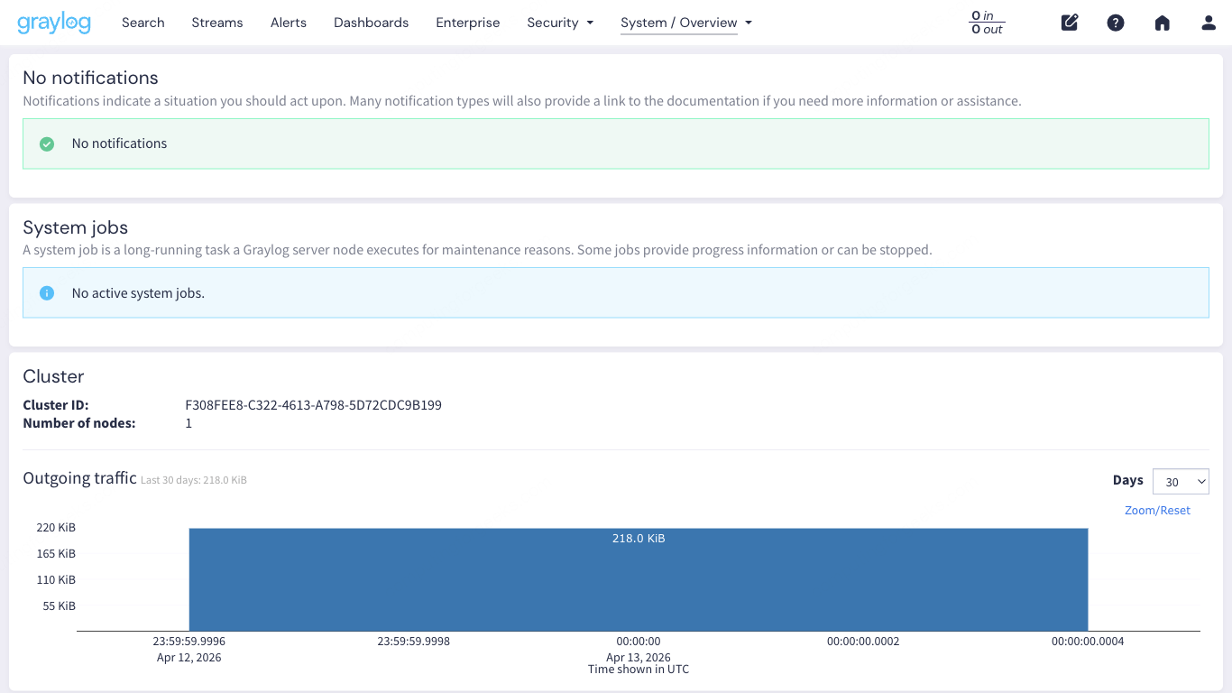Click the 218.0 KiB traffic bar

coord(638,577)
